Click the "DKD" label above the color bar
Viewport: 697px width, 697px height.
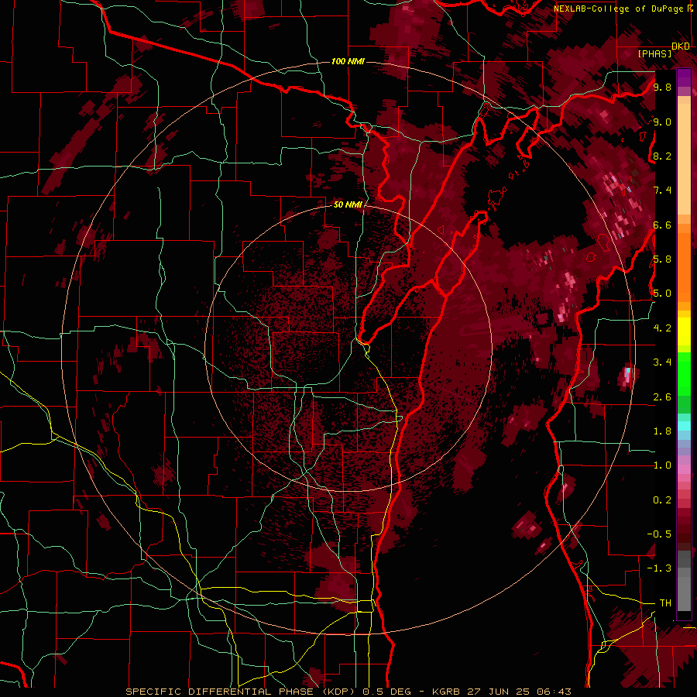(681, 46)
